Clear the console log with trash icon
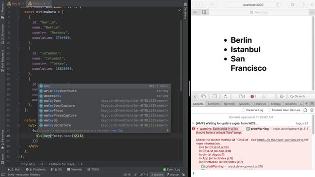This screenshot has width=315, height=177. coord(312,110)
